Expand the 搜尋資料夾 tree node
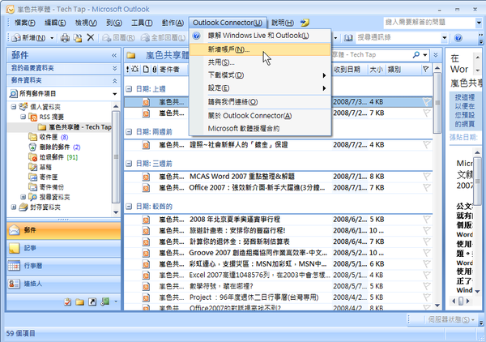The height and width of the screenshot is (342, 486). 23,197
